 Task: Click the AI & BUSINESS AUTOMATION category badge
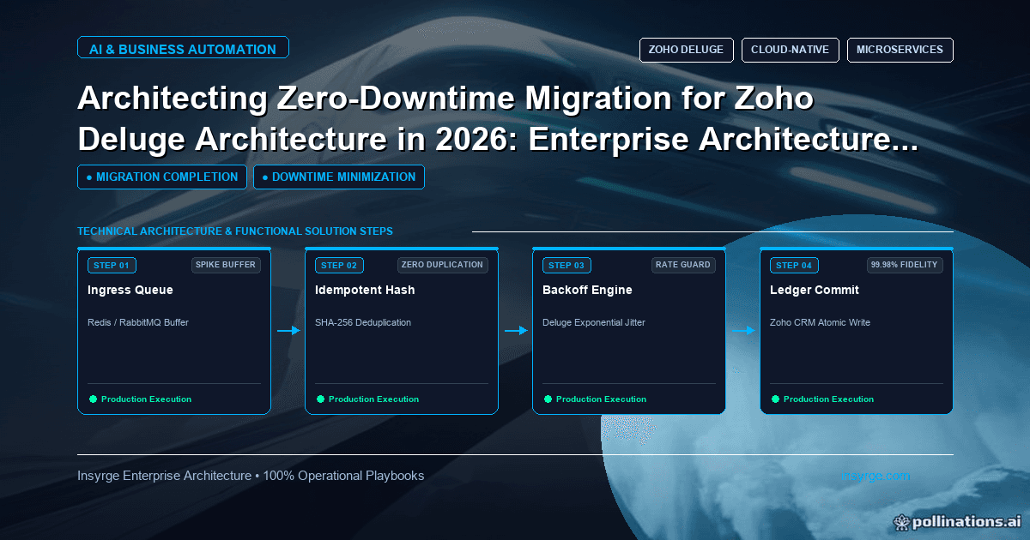[x=183, y=49]
